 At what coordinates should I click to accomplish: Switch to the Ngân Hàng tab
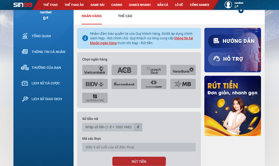pyautogui.click(x=92, y=16)
